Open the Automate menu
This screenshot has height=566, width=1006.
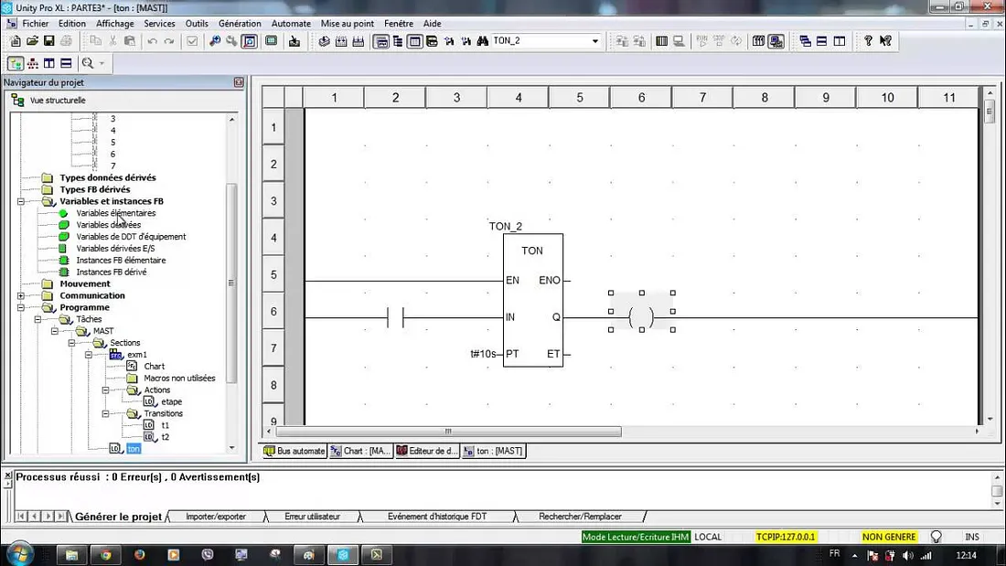click(x=291, y=23)
